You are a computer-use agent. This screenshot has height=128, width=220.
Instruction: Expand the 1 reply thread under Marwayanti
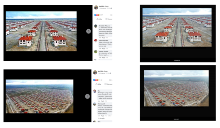101,118
